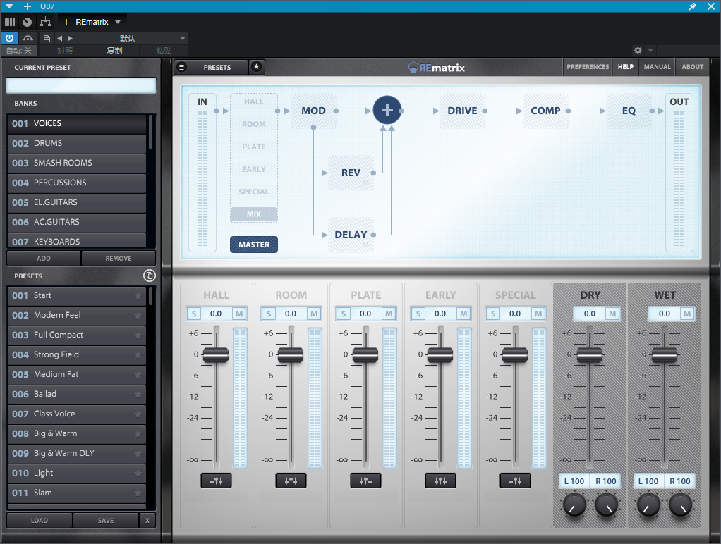Click the CURRENT PRESET name field

[81, 85]
